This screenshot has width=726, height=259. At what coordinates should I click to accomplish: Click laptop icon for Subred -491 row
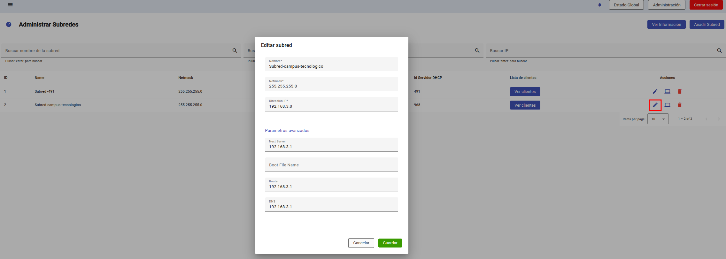668,92
